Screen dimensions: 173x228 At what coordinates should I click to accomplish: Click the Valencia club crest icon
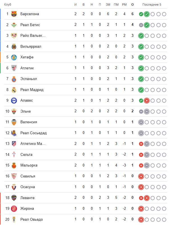click(x=14, y=122)
